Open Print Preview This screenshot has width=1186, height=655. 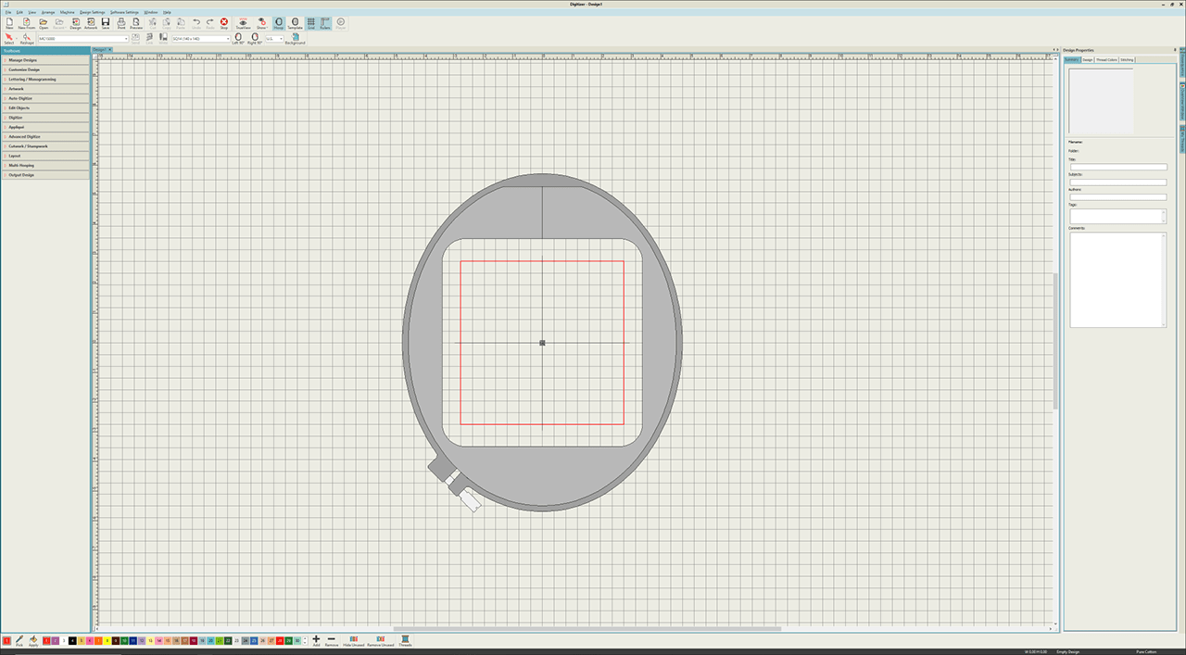(x=136, y=23)
